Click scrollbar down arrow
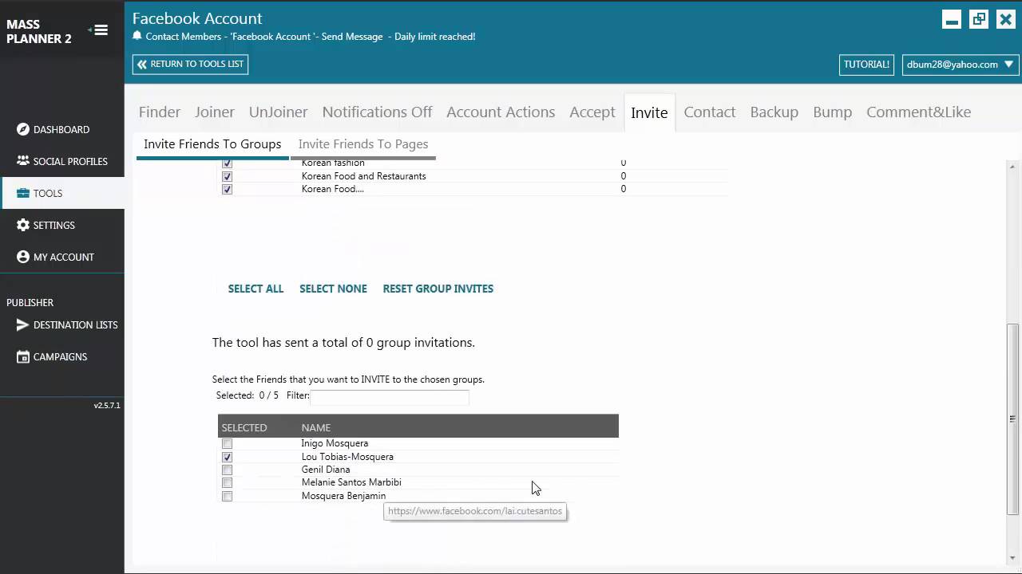This screenshot has height=574, width=1022. [x=1012, y=557]
